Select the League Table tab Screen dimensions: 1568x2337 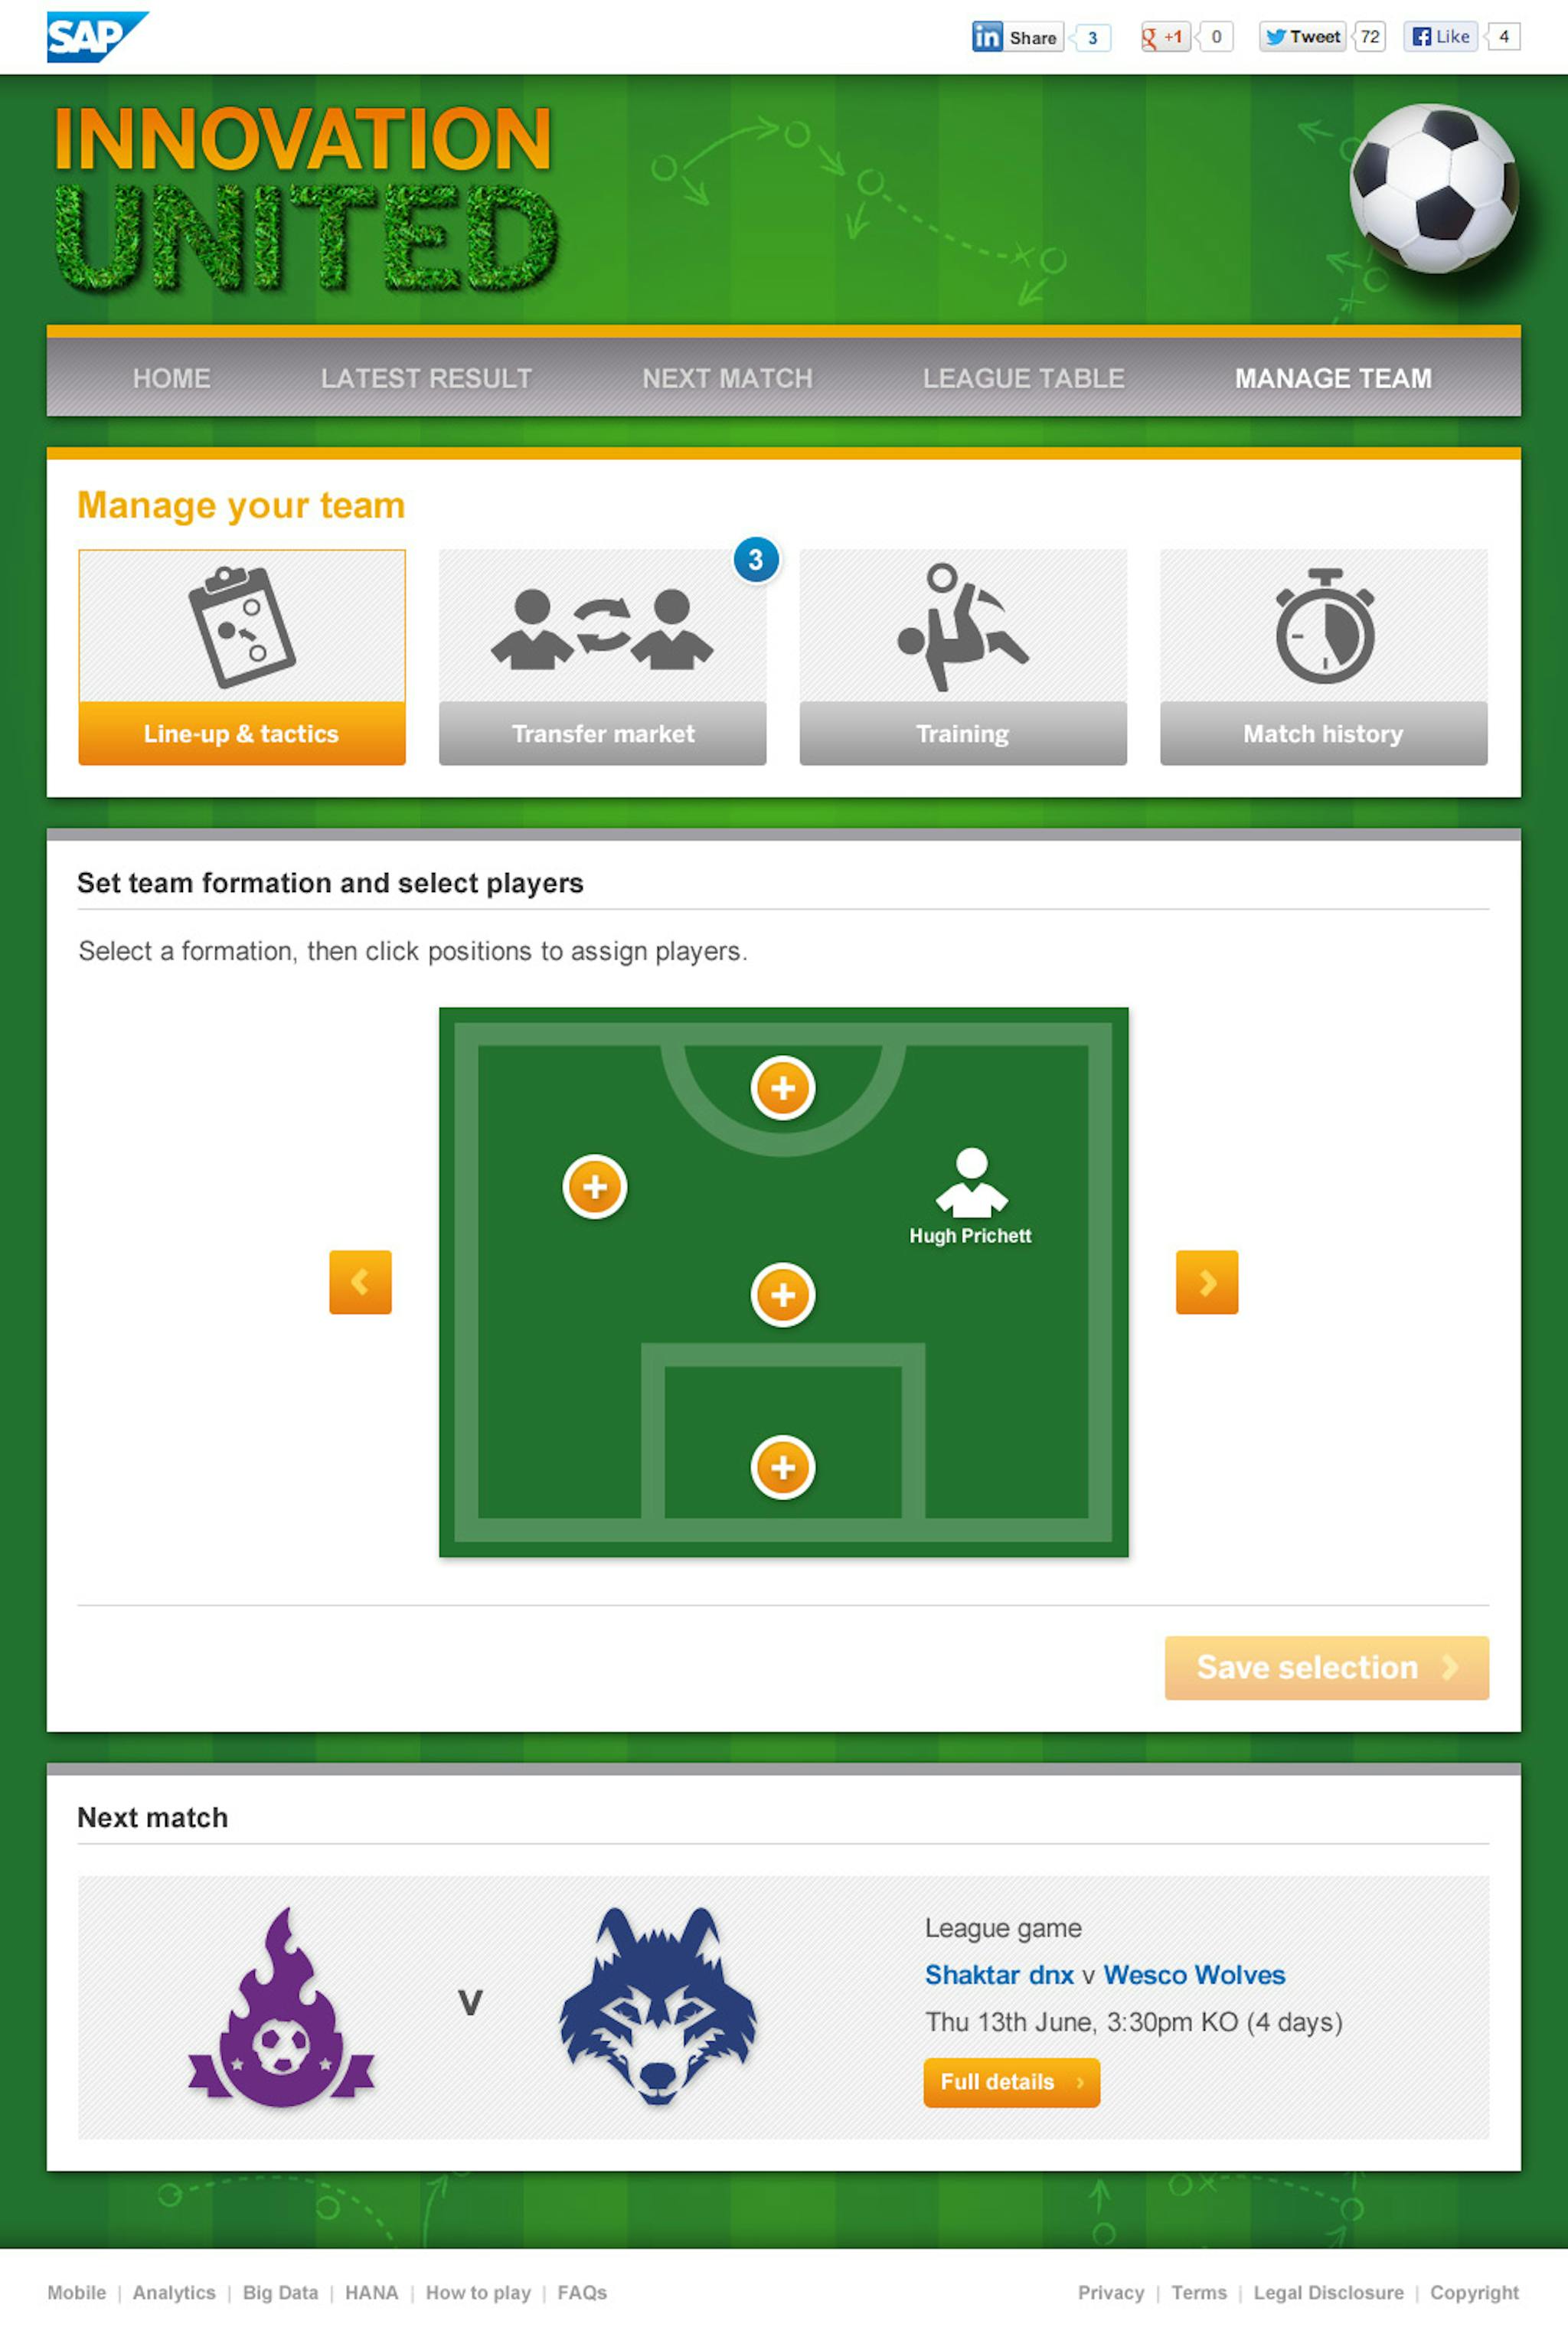(x=1022, y=377)
